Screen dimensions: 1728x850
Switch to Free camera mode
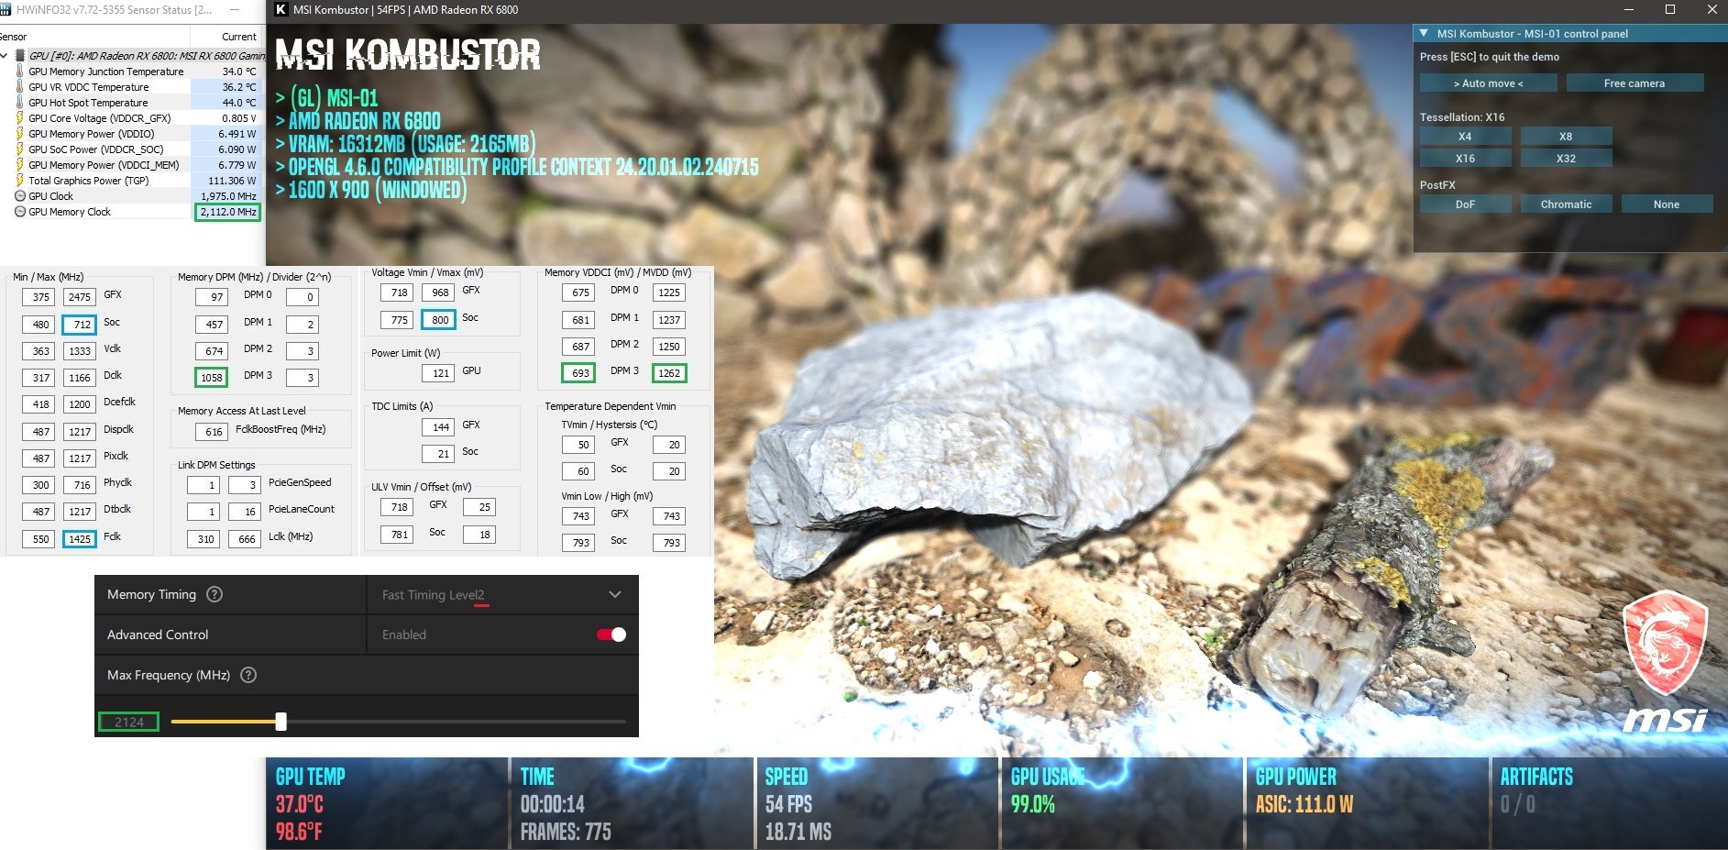click(1634, 83)
